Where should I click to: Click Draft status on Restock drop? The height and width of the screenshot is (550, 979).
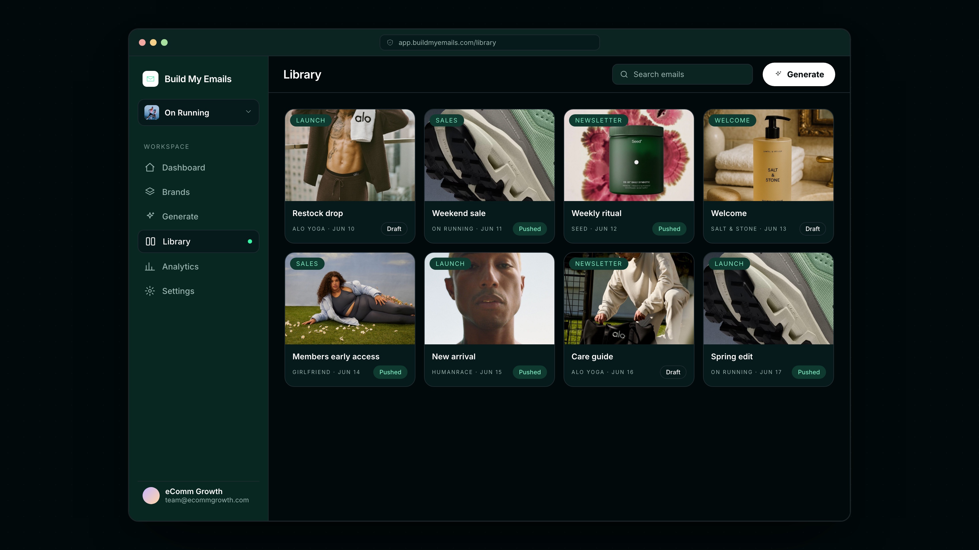pyautogui.click(x=394, y=229)
